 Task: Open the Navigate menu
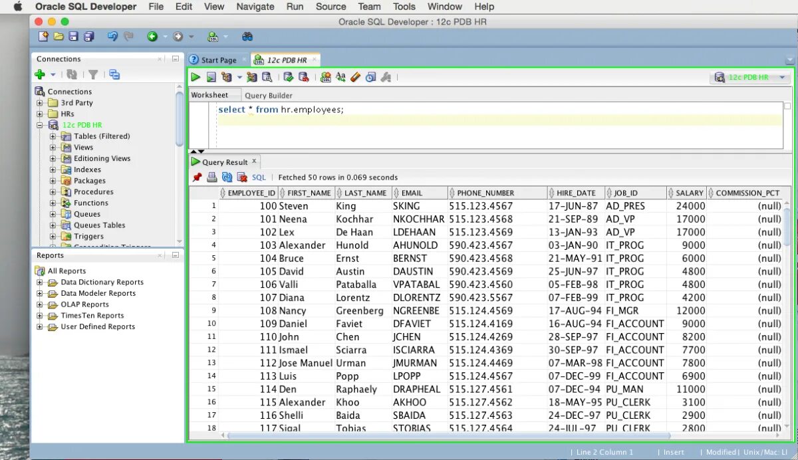[255, 7]
